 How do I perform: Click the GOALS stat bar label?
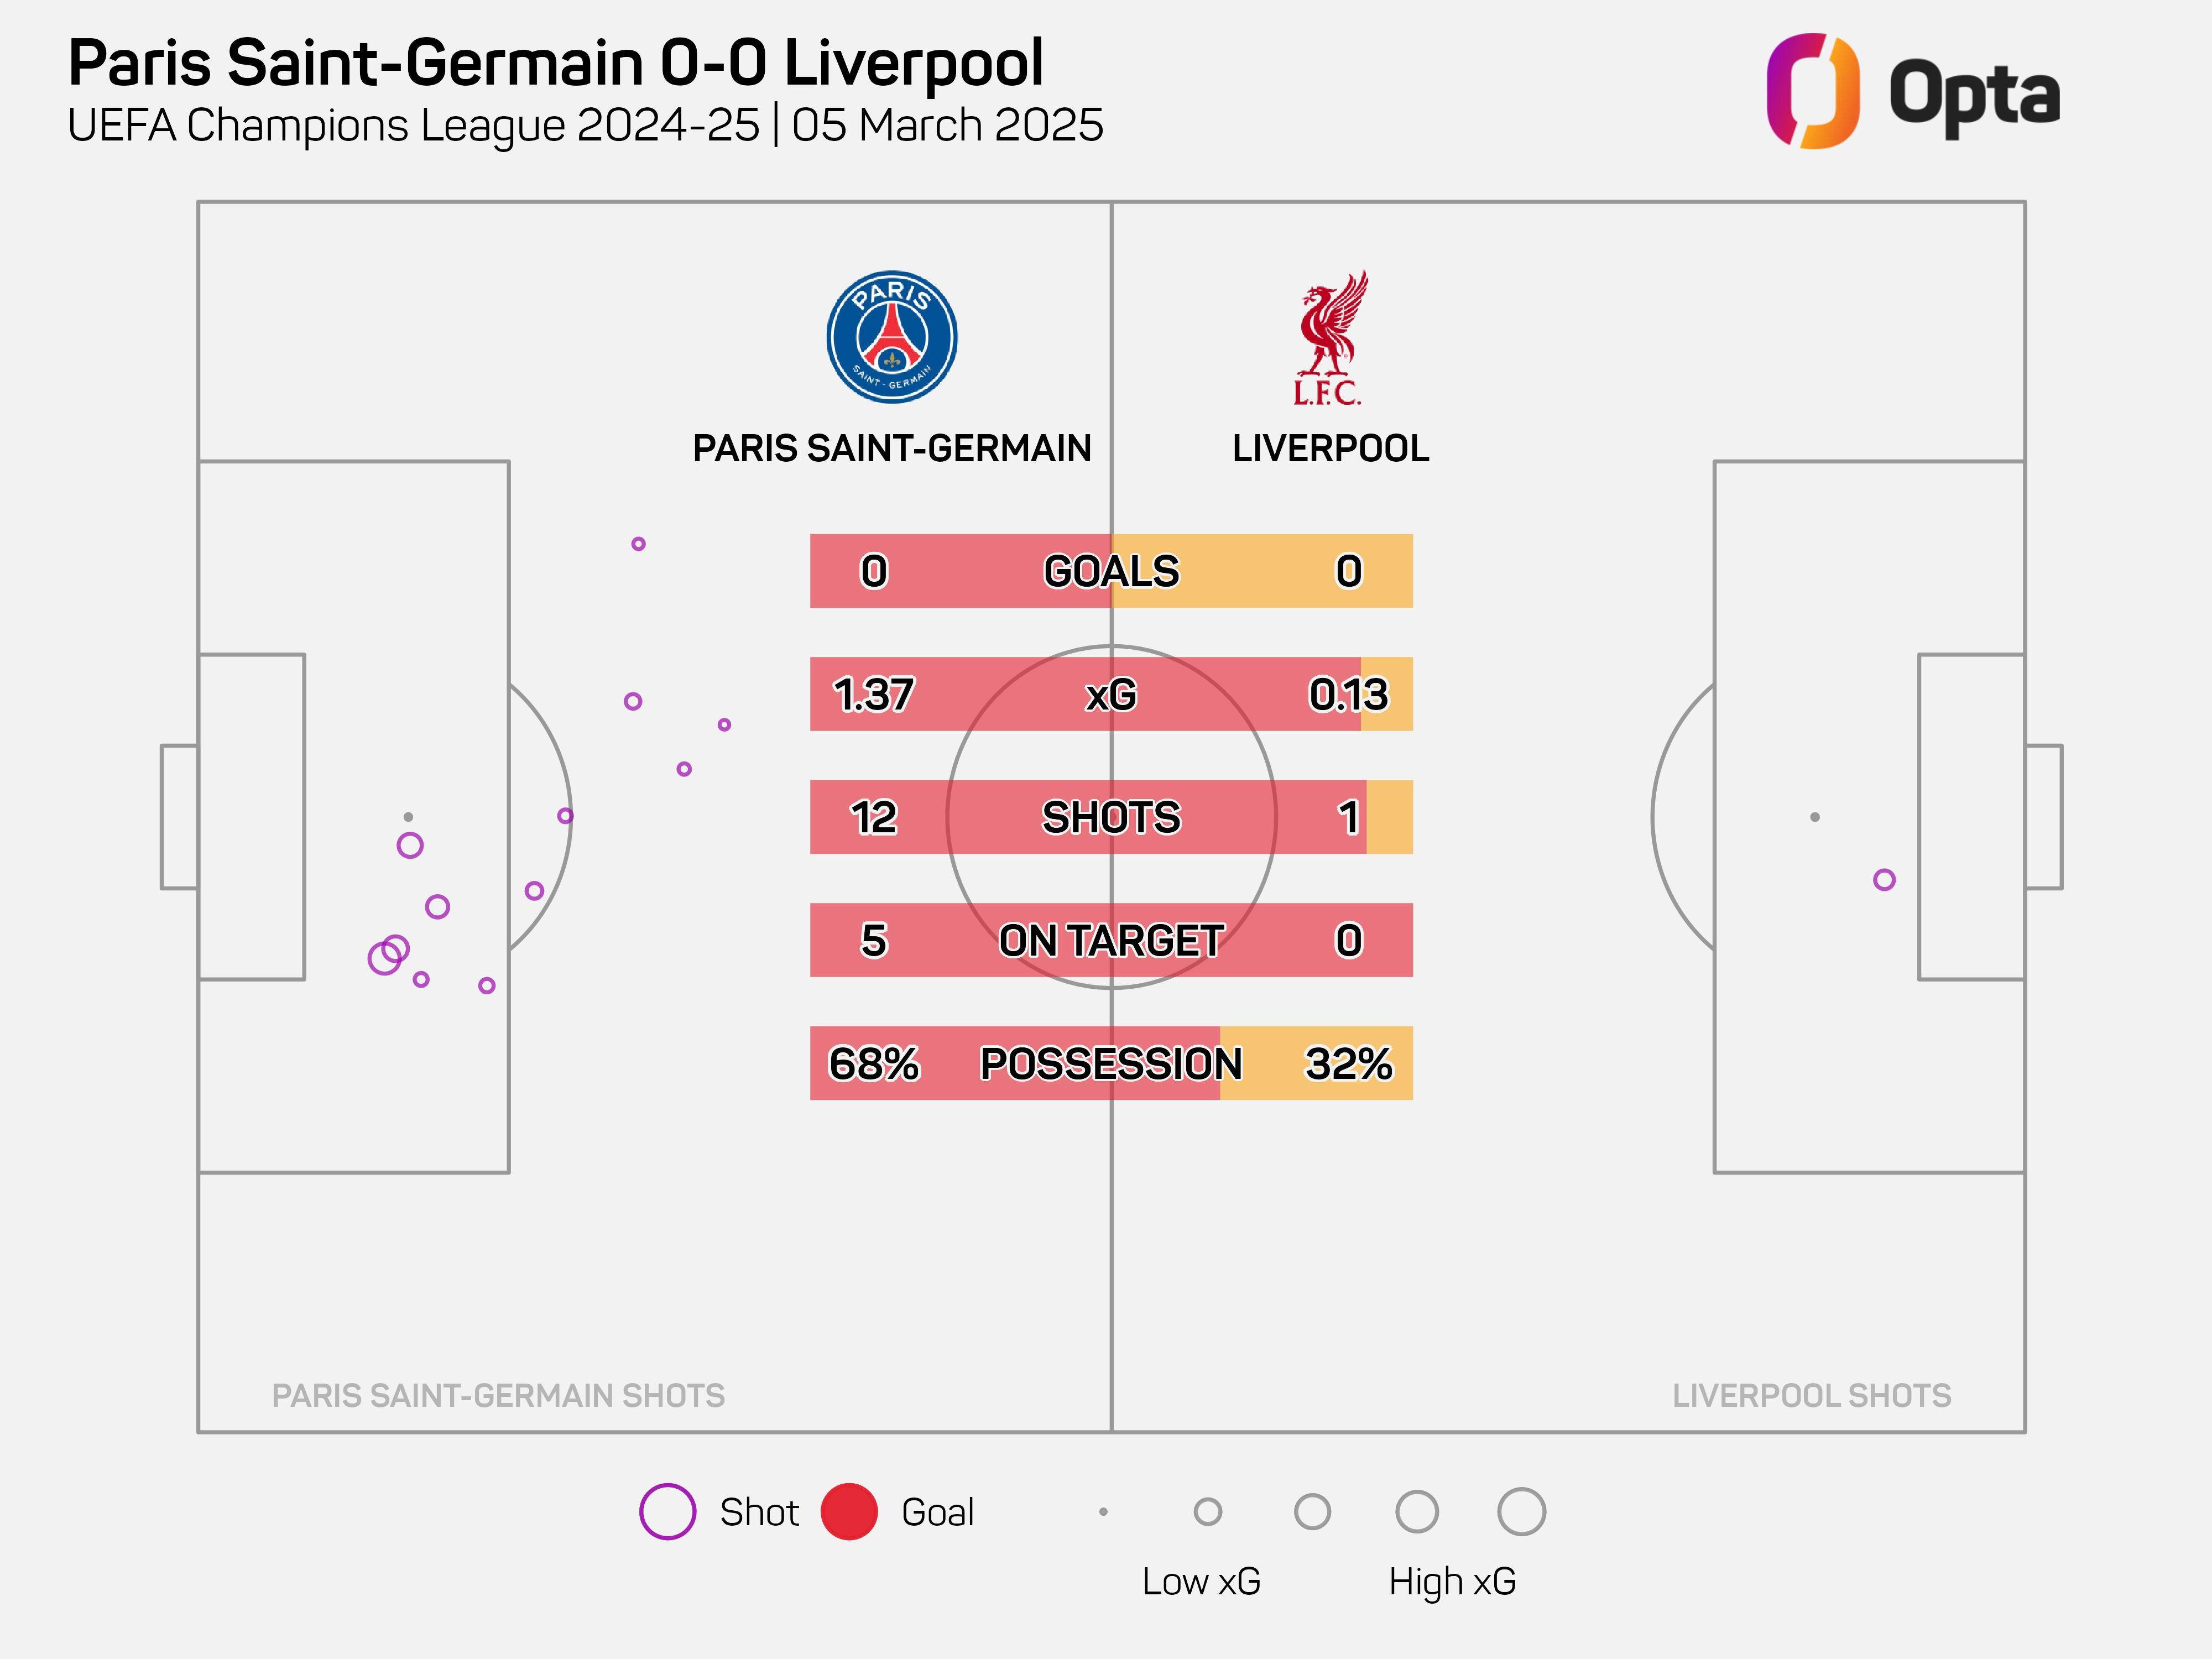pyautogui.click(x=1111, y=571)
